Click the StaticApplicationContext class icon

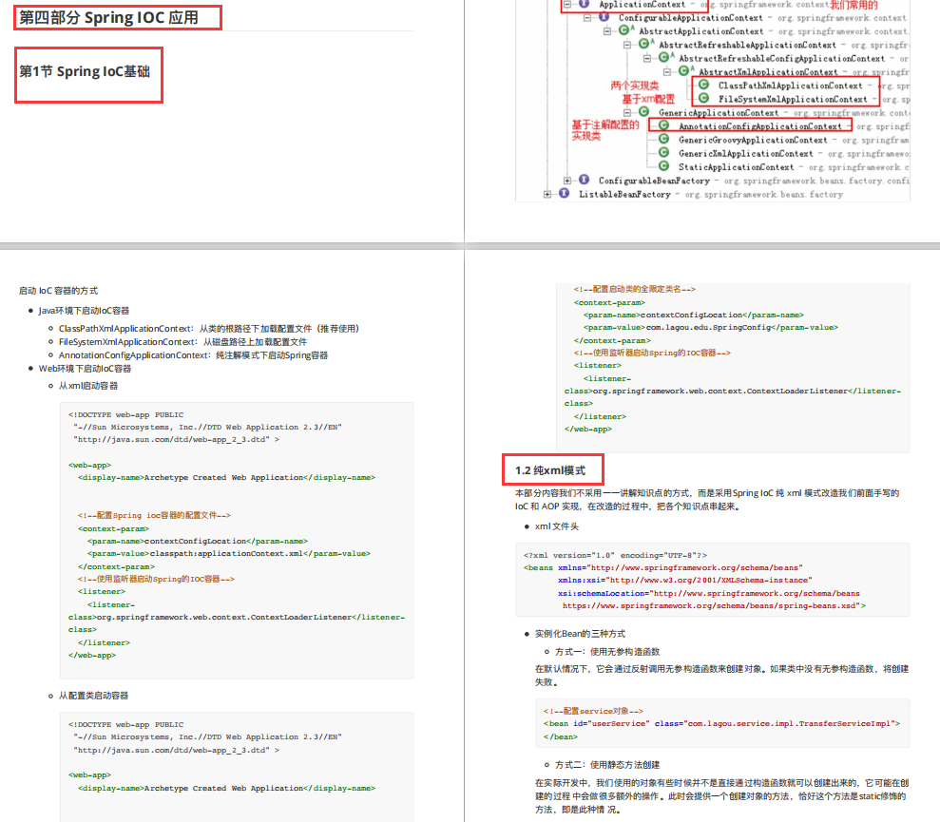click(664, 166)
